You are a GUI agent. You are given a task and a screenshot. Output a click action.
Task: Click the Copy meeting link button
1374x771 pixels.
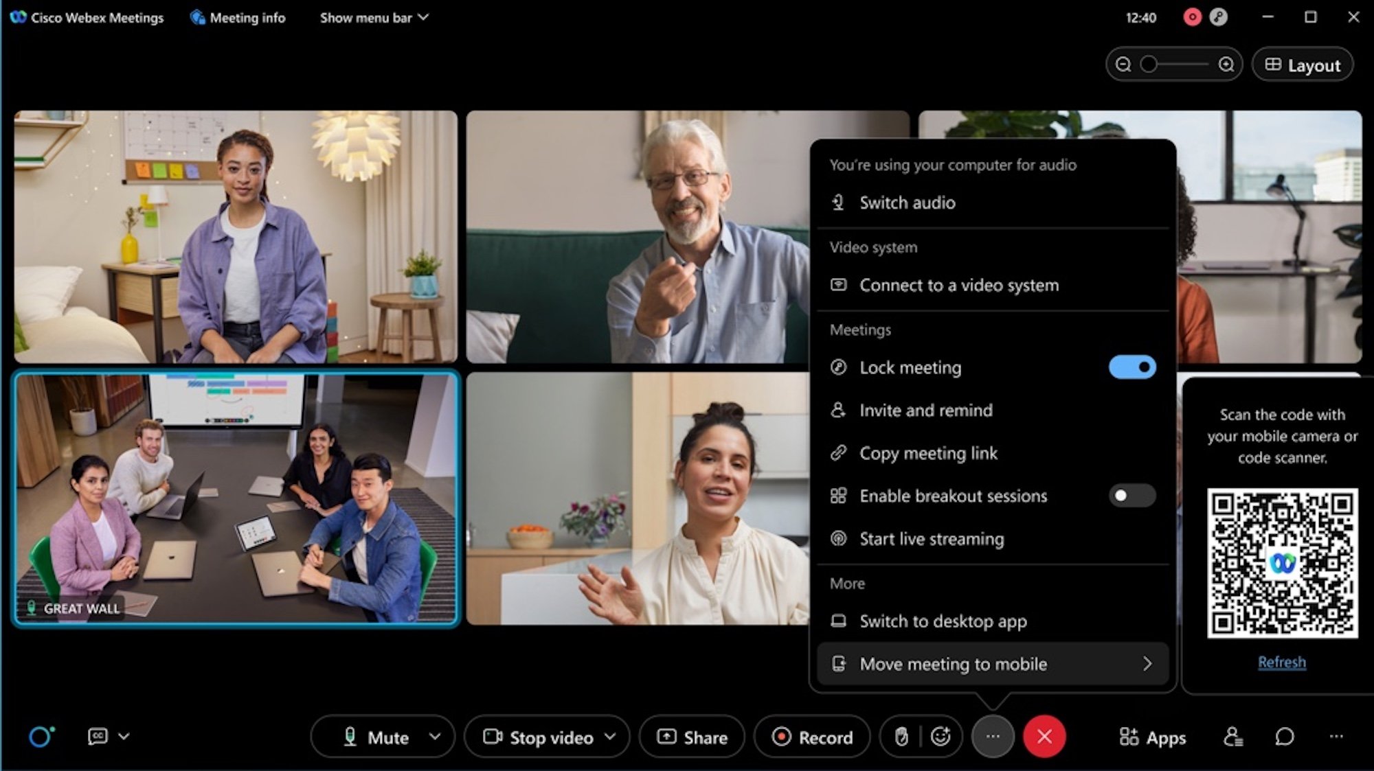tap(929, 452)
